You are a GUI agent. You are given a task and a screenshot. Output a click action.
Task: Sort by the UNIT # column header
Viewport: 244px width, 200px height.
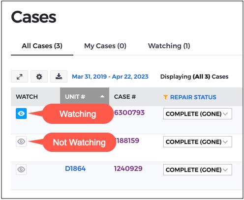click(x=85, y=97)
